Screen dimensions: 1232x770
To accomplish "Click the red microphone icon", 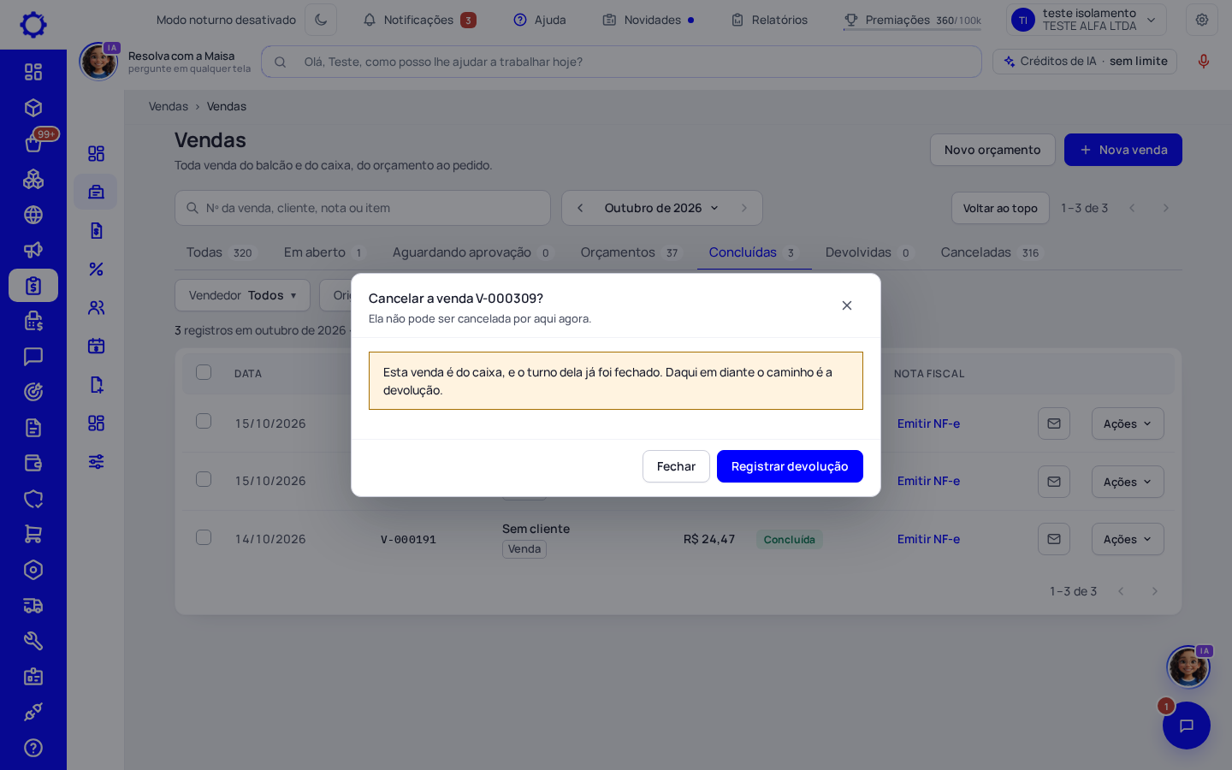I will click(1204, 62).
